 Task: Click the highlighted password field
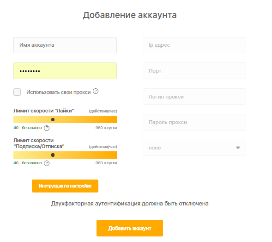(x=65, y=71)
